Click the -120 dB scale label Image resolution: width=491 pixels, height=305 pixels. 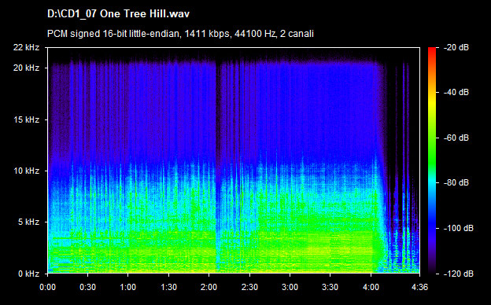click(459, 274)
